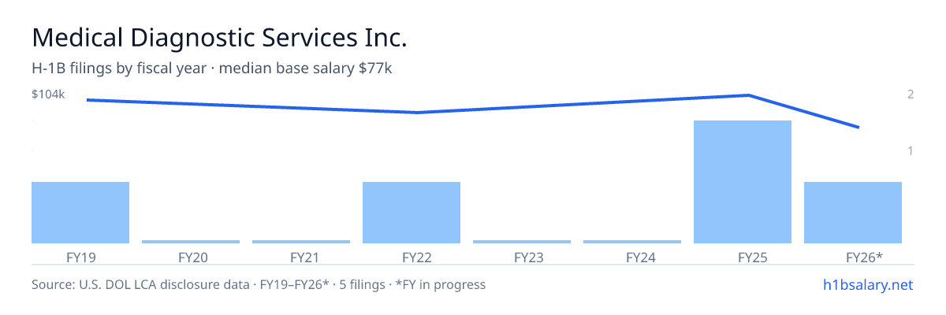Click the salary line low point above FY22

pos(417,113)
